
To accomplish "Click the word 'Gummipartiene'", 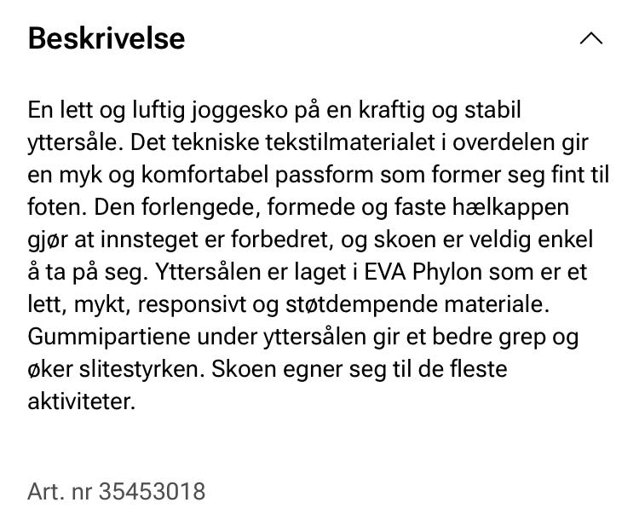I will (108, 338).
